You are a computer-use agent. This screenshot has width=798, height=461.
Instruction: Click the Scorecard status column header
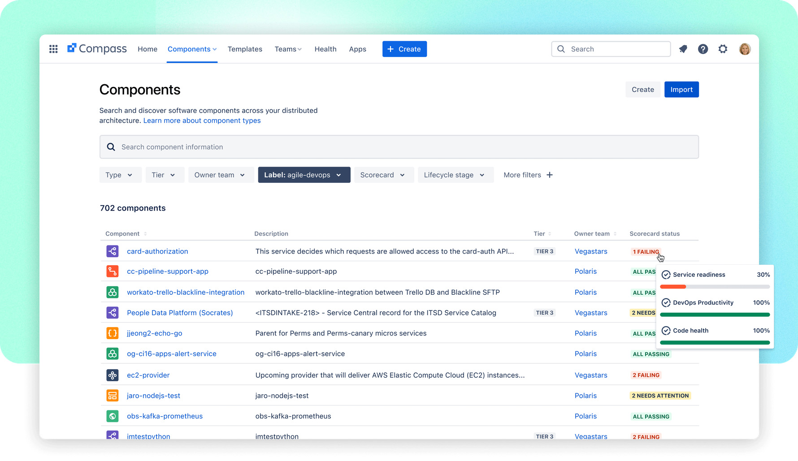655,233
